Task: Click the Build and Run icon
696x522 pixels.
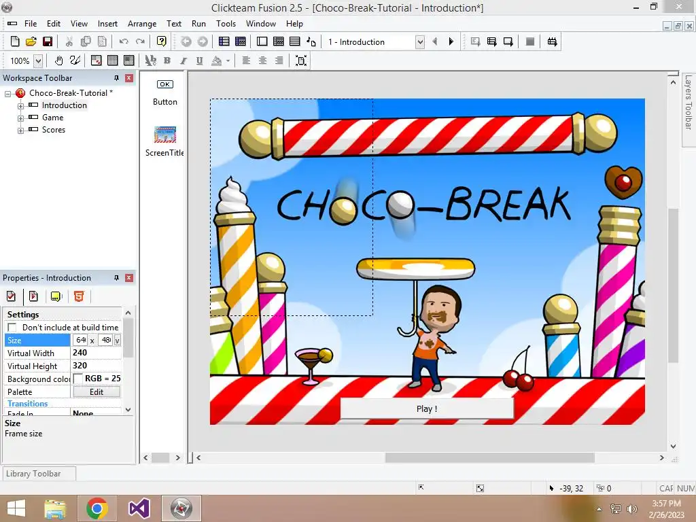Action: tap(552, 41)
